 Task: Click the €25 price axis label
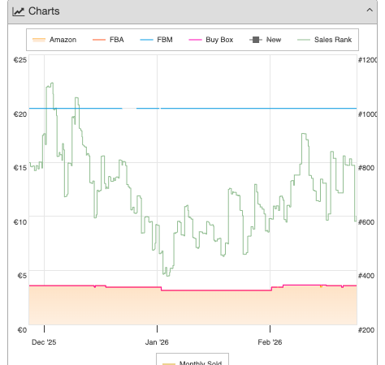pyautogui.click(x=20, y=60)
